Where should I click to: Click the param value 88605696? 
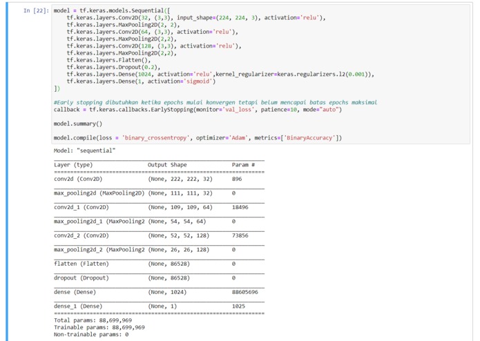(245, 292)
